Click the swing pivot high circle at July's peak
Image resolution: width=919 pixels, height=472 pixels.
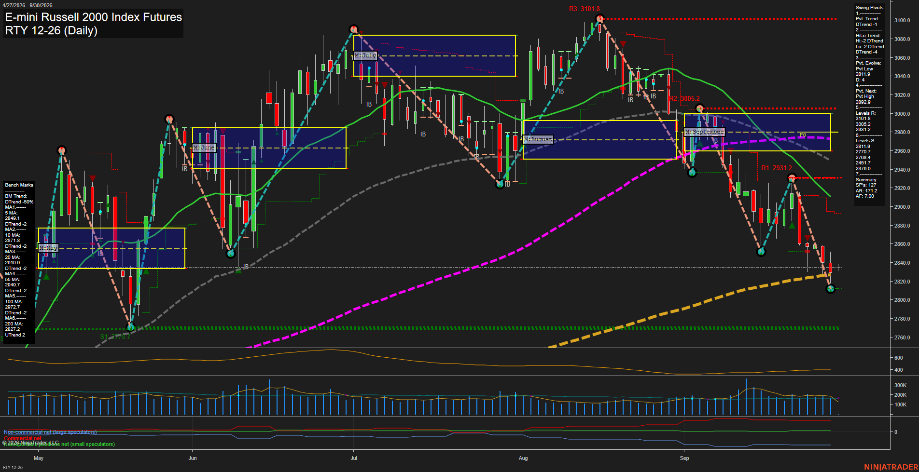point(353,29)
